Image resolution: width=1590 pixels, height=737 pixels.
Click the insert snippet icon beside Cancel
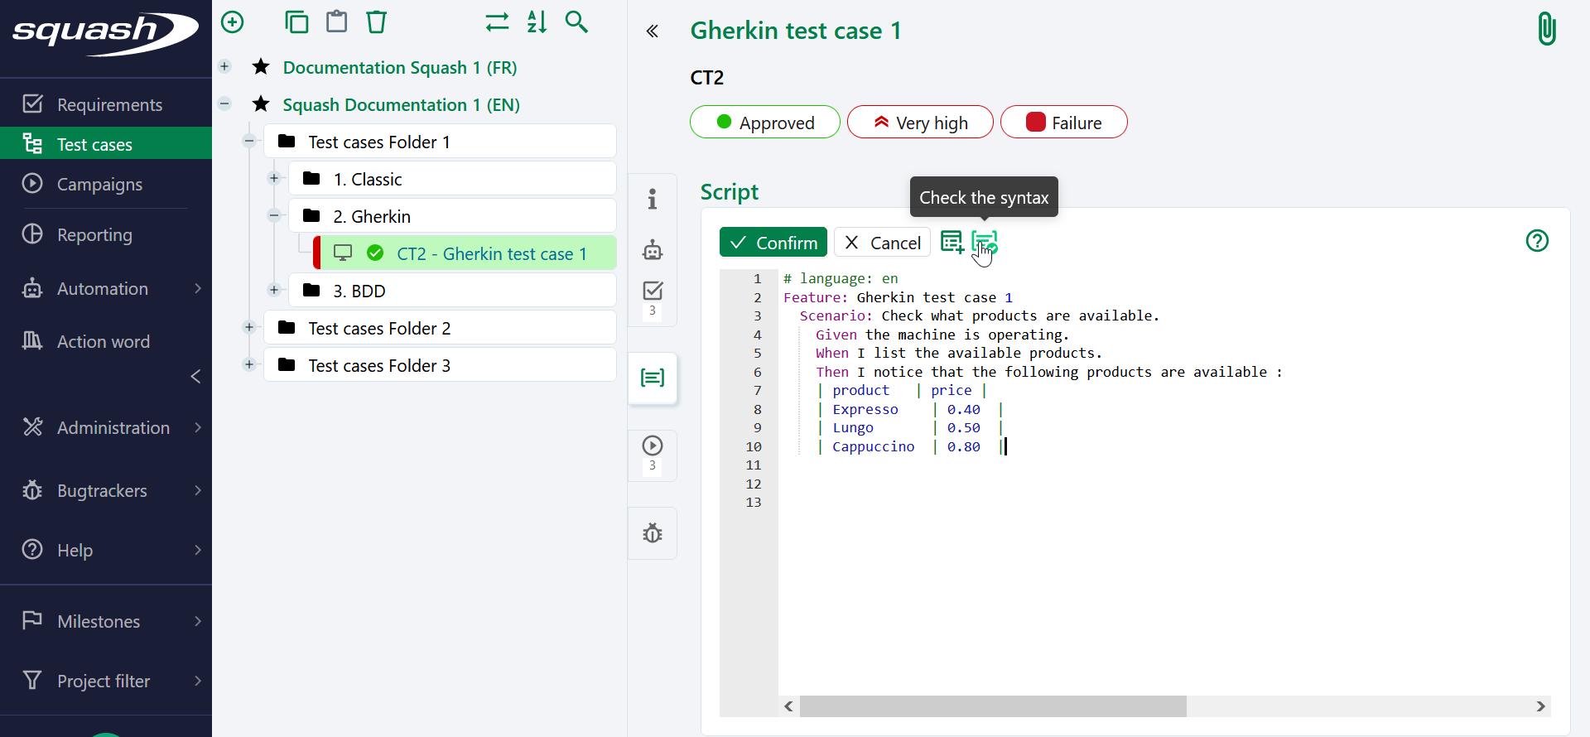952,243
